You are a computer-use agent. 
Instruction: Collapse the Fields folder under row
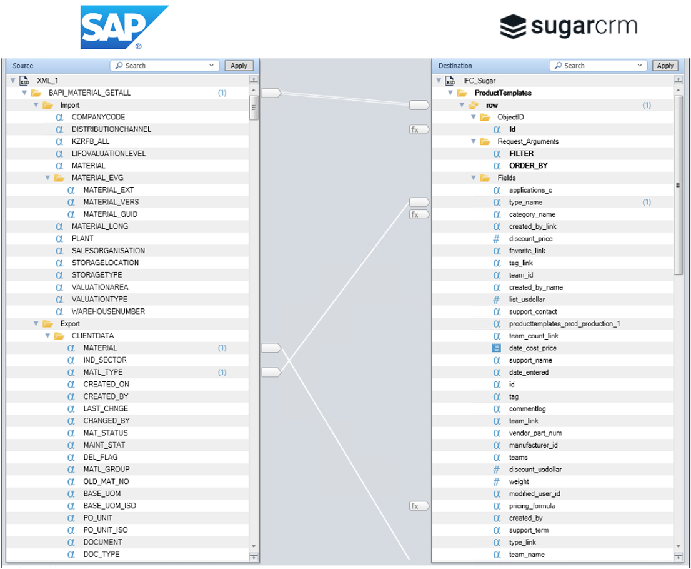(473, 178)
